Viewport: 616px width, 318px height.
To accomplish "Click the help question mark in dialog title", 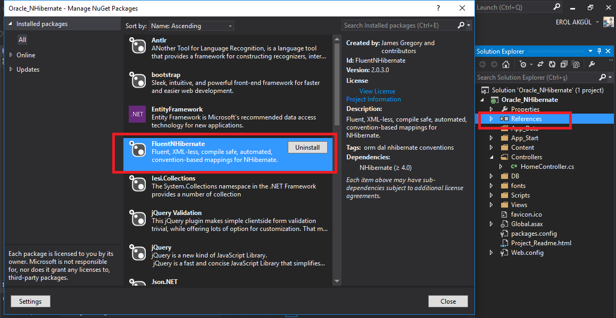I will (x=438, y=8).
